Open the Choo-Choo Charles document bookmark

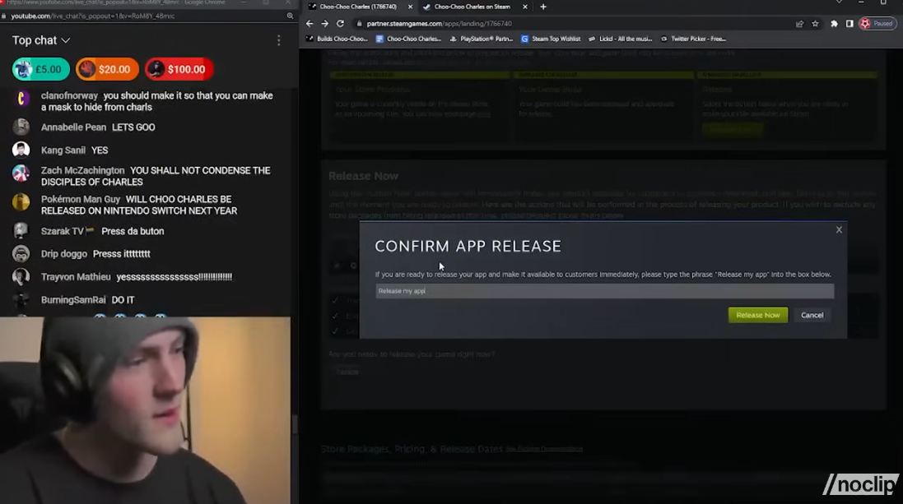[x=408, y=39]
